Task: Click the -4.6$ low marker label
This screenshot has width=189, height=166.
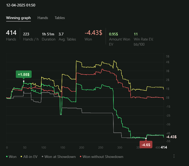Action: [x=146, y=145]
